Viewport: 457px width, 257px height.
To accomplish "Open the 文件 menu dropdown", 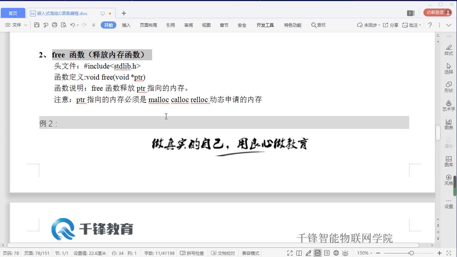I will [16, 25].
